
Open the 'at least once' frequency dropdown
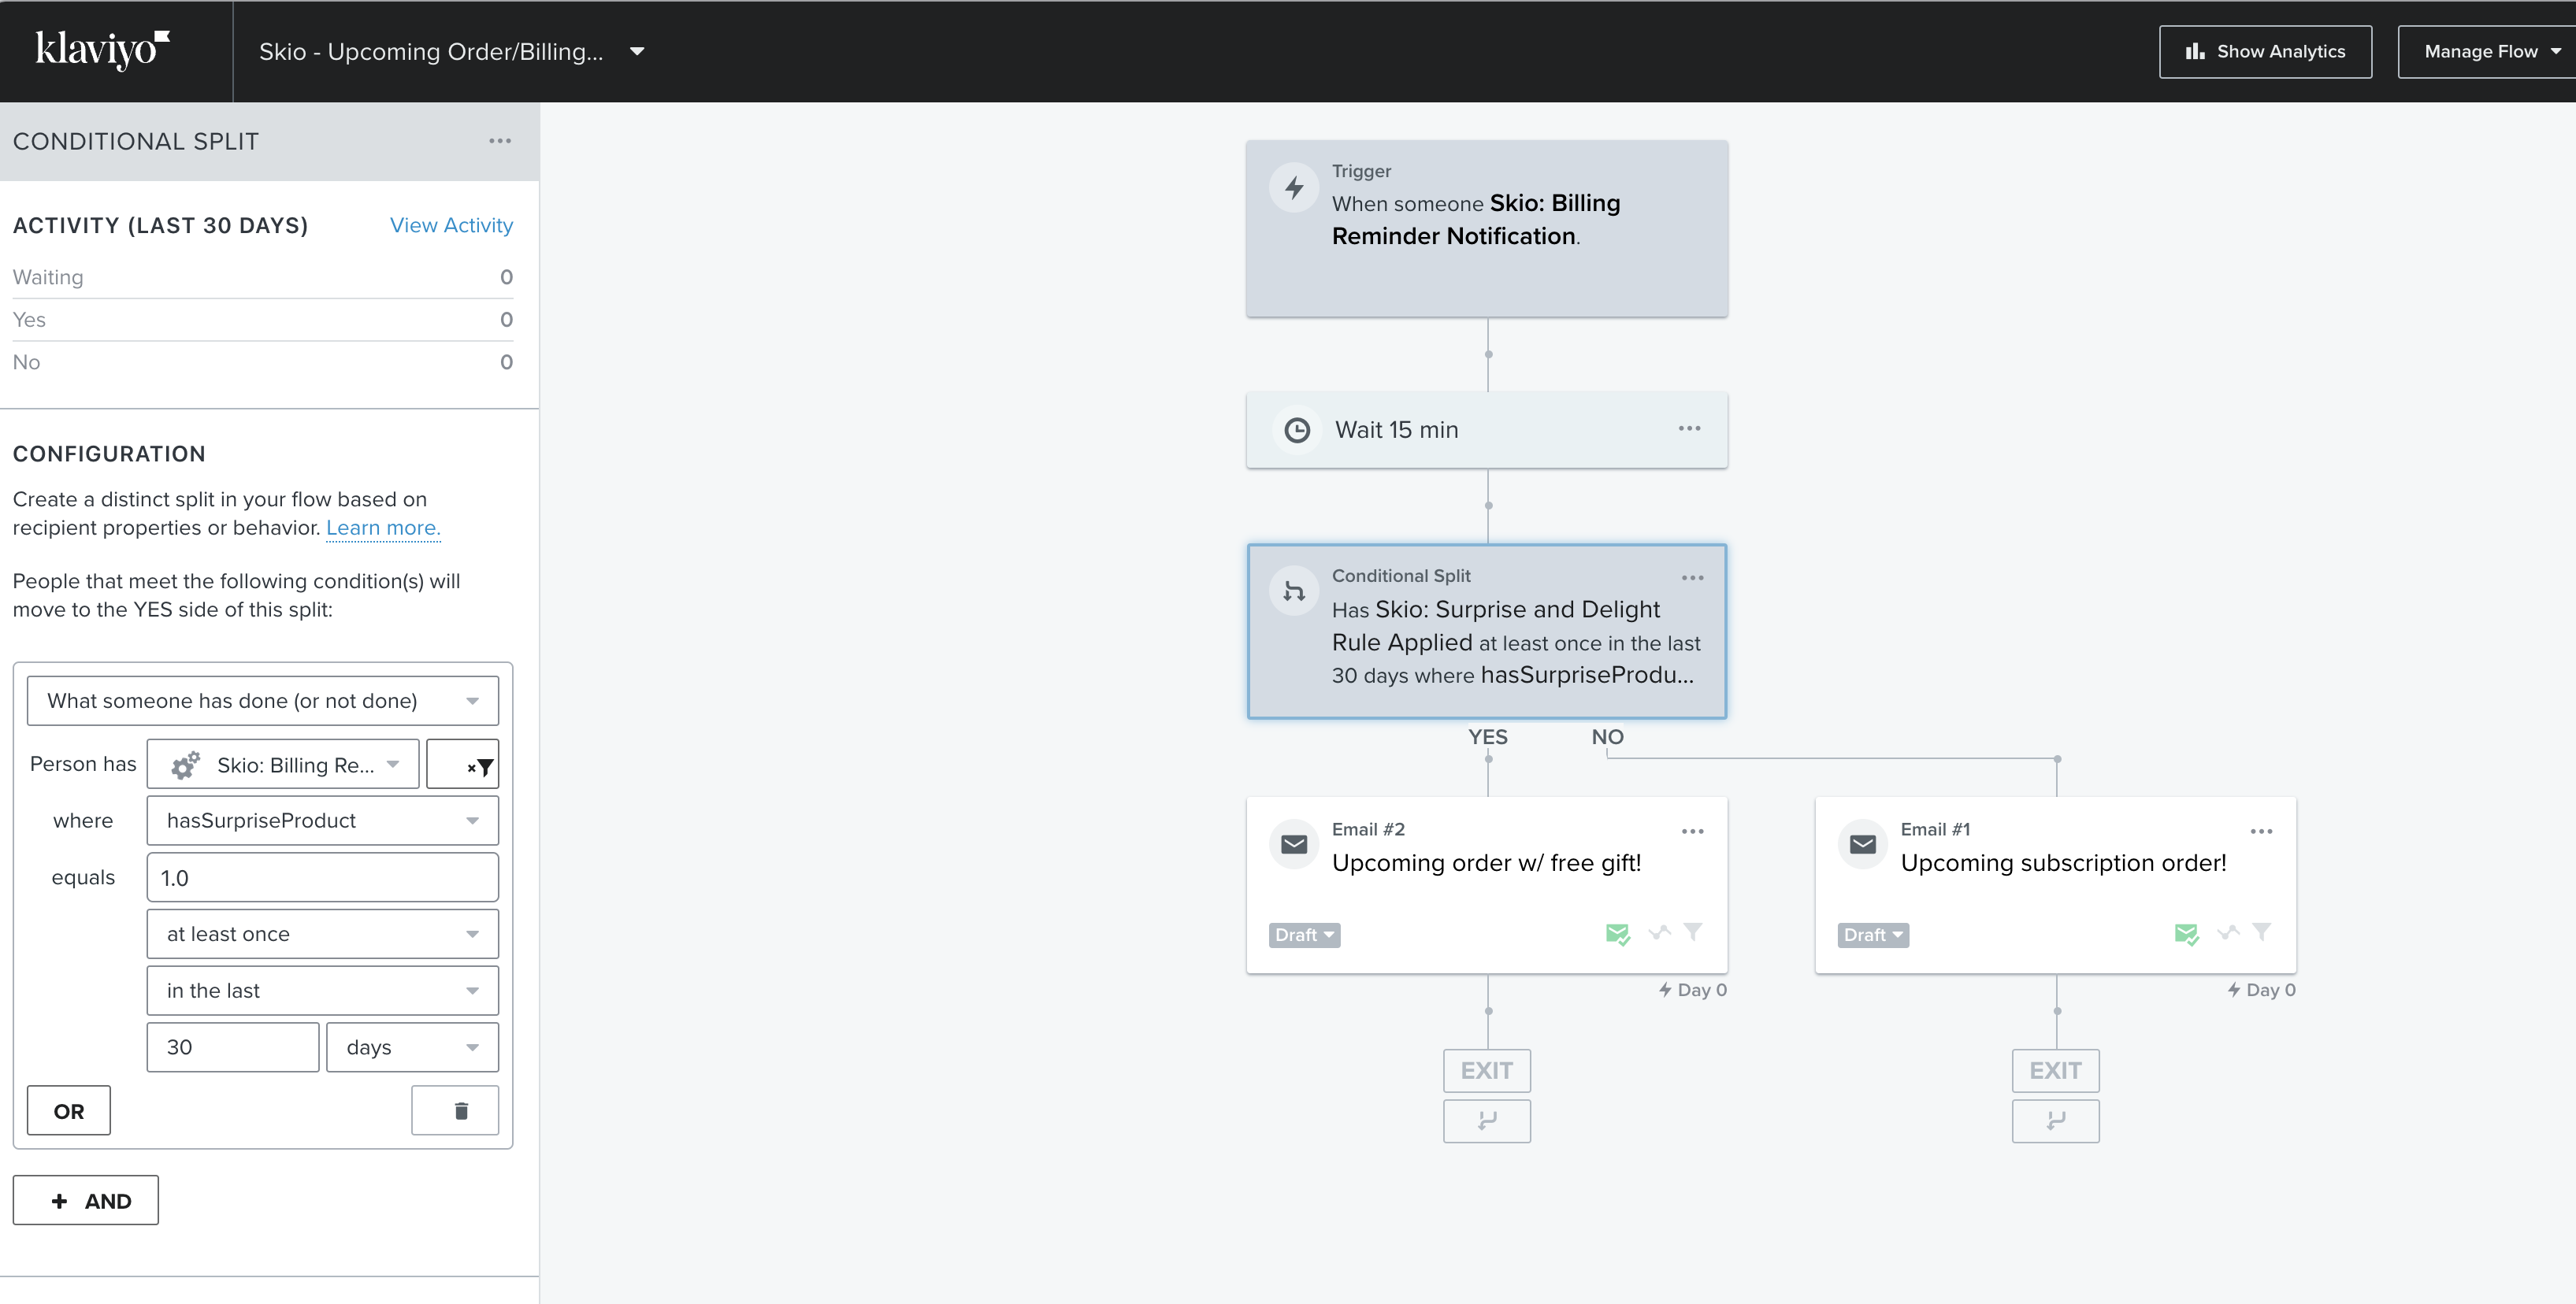[323, 934]
